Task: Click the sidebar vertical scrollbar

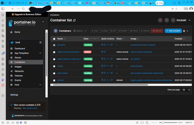Action: point(46,54)
